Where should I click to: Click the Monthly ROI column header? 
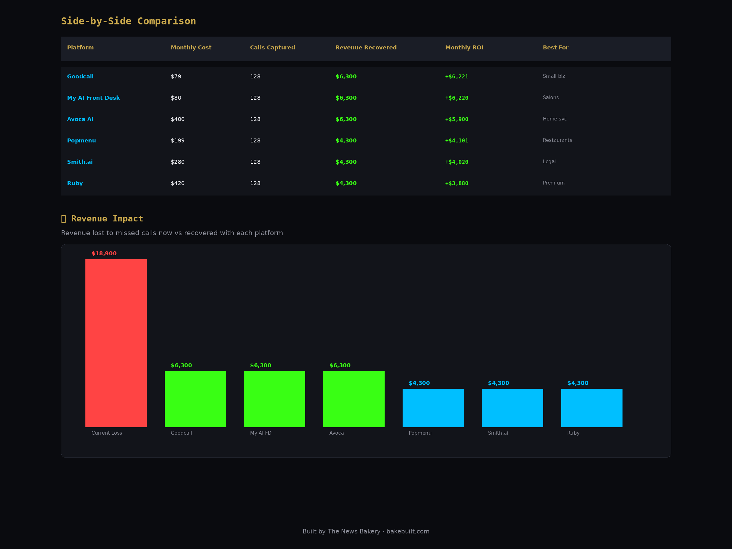click(464, 48)
